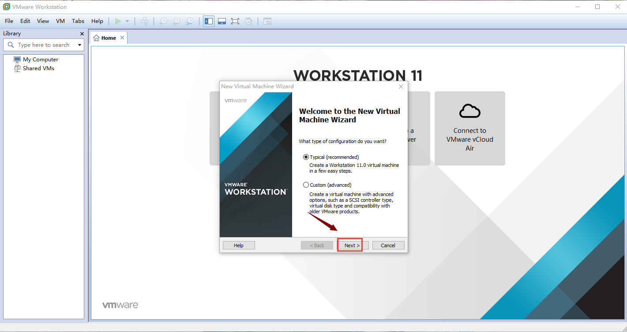Toggle the thumbnail bar view icon
Viewport: 627px width, 332px height.
tap(222, 21)
